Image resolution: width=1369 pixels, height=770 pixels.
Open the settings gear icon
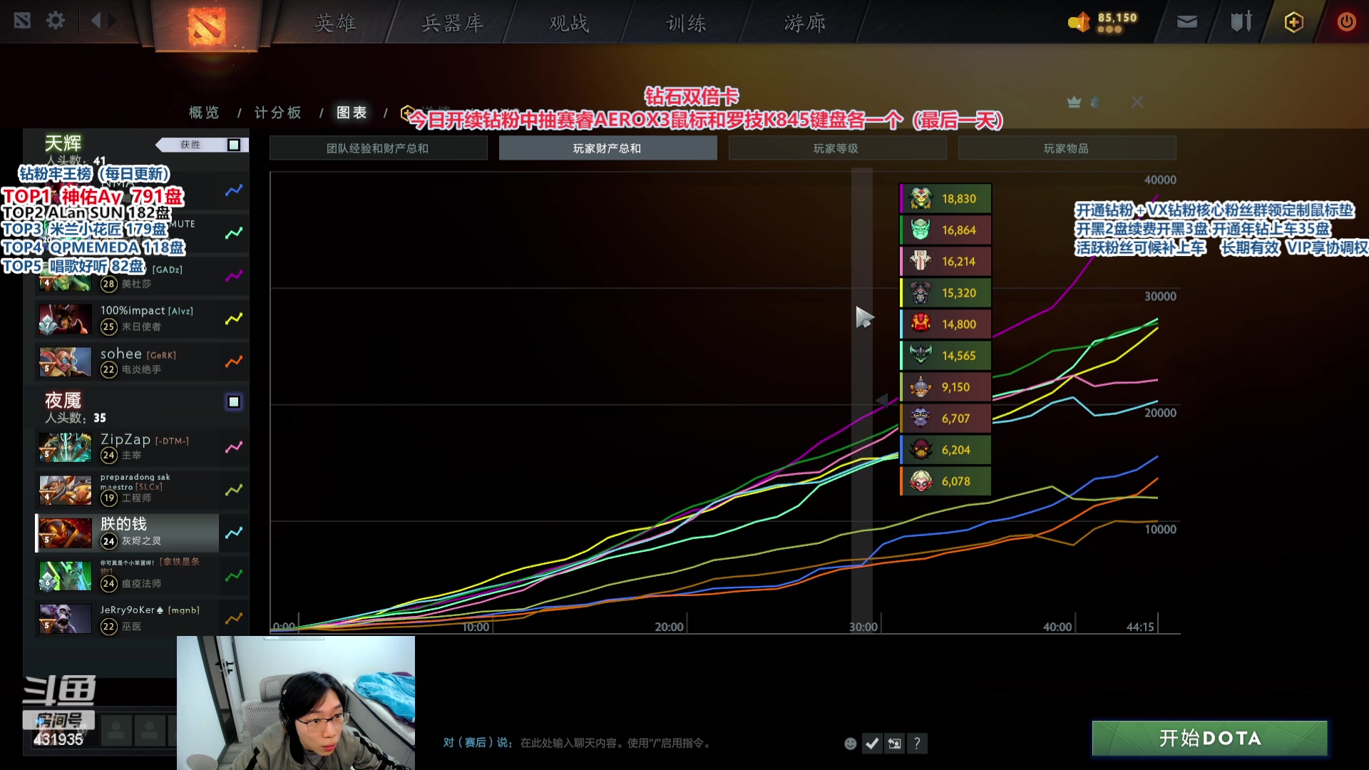[x=56, y=21]
